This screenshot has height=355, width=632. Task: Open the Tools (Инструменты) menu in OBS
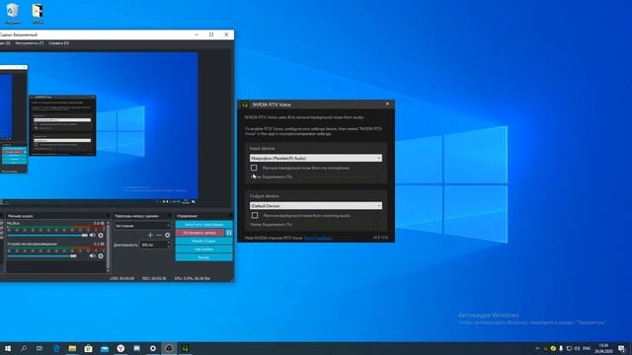(29, 43)
